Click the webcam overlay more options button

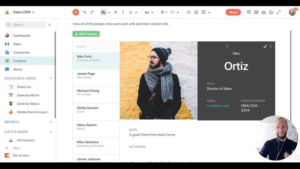point(296,156)
